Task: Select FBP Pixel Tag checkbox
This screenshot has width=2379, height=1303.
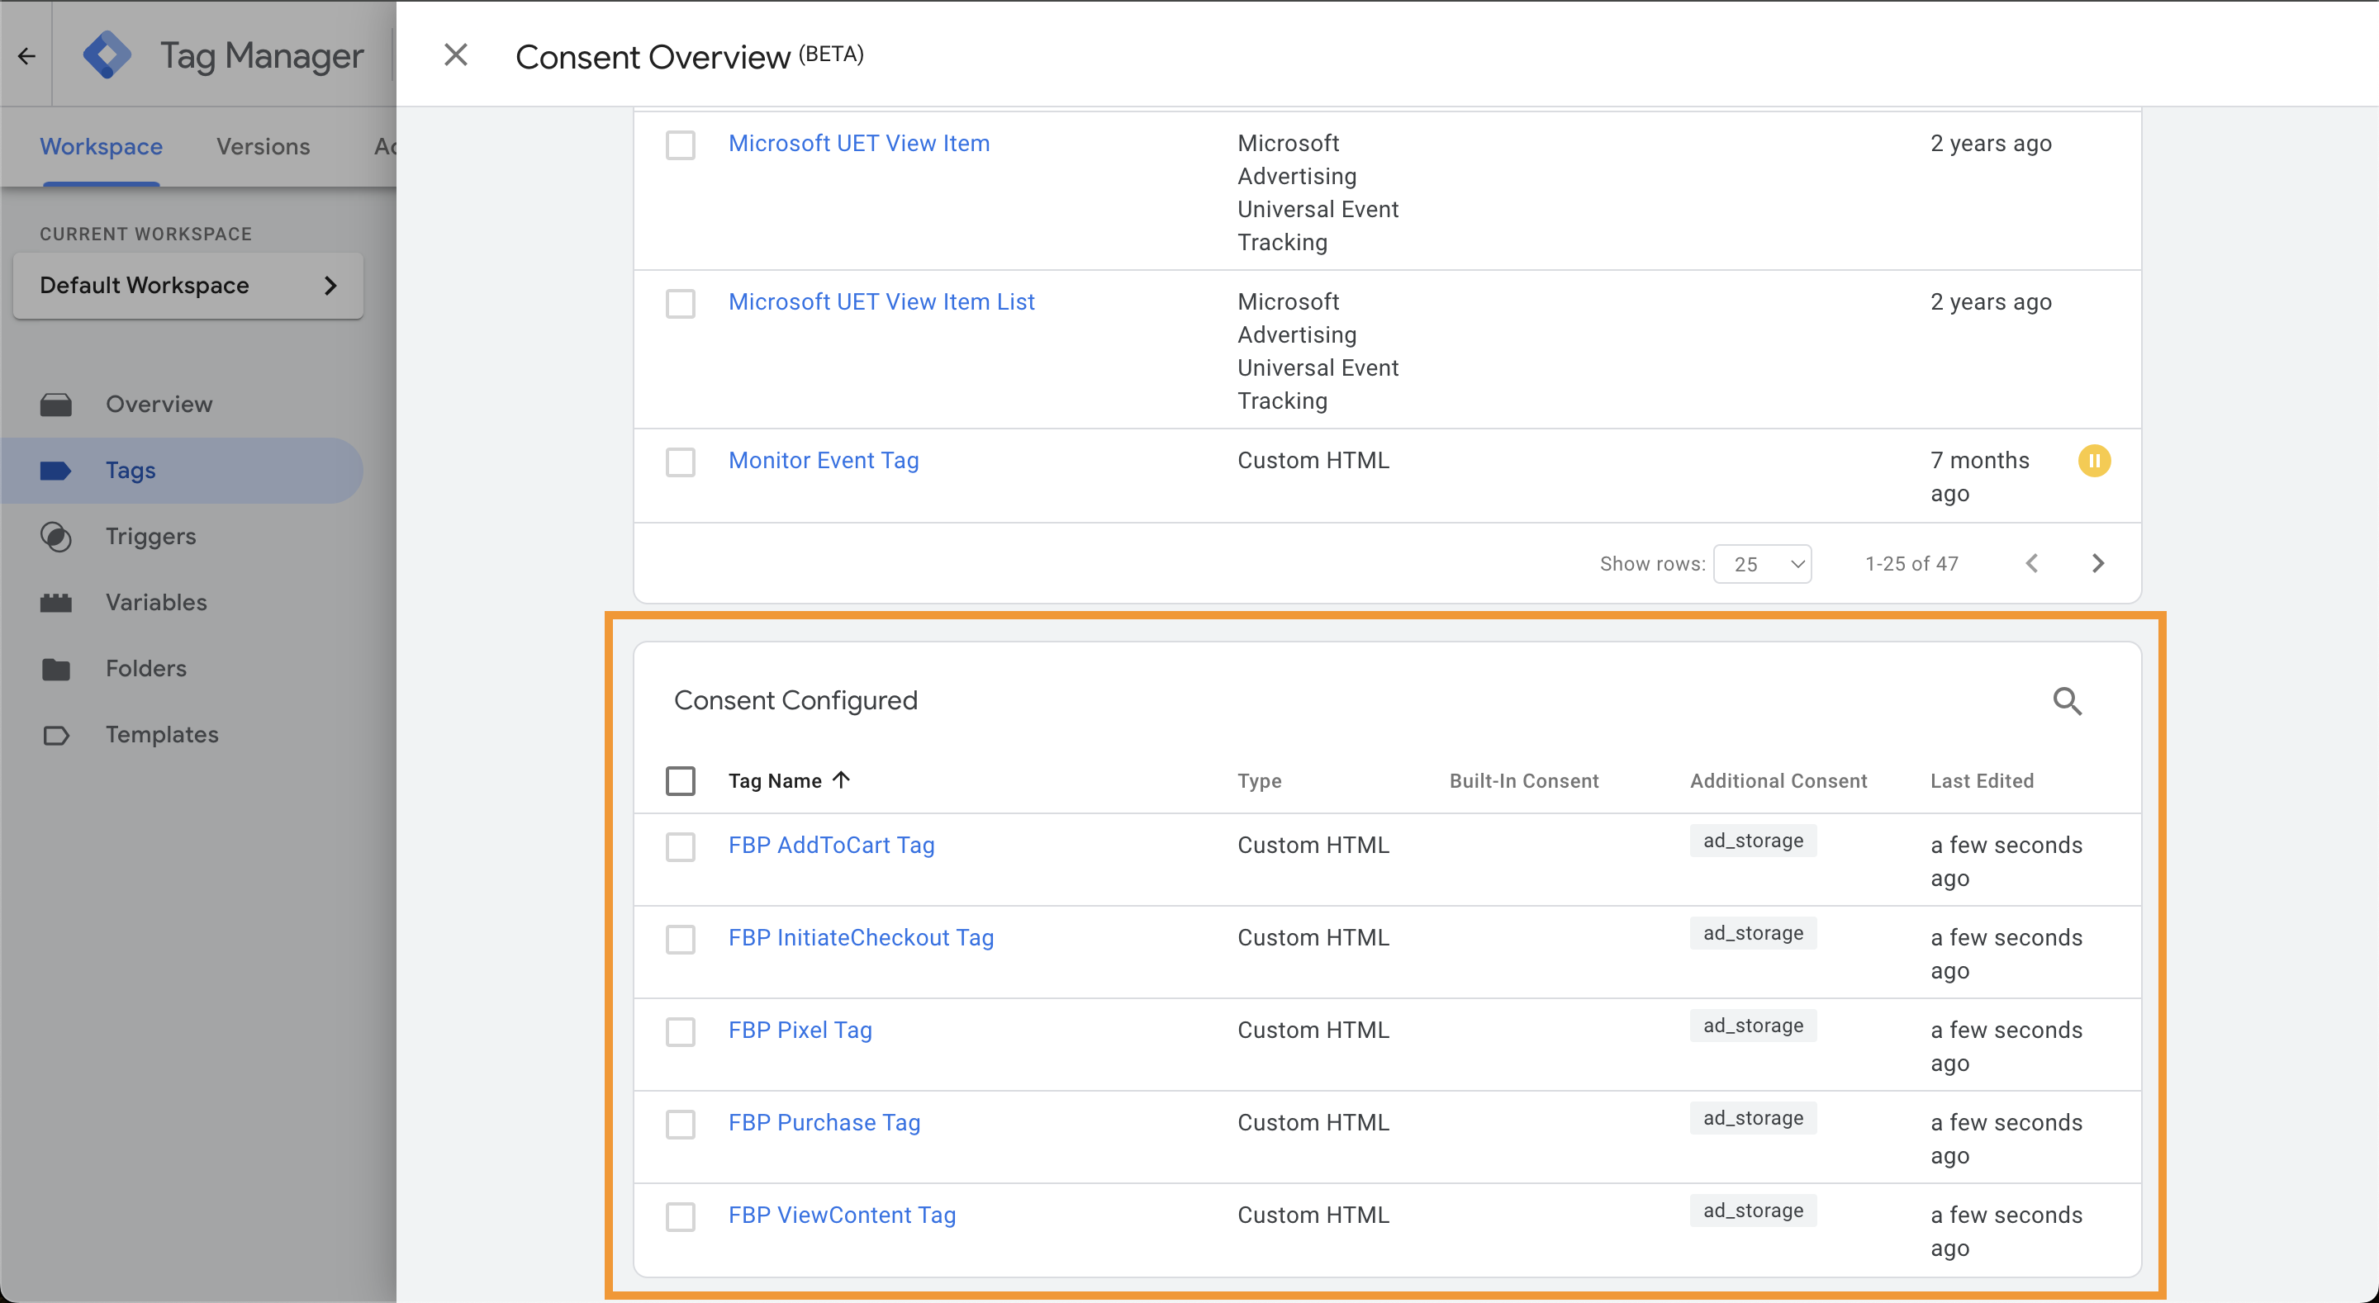Action: 681,1031
